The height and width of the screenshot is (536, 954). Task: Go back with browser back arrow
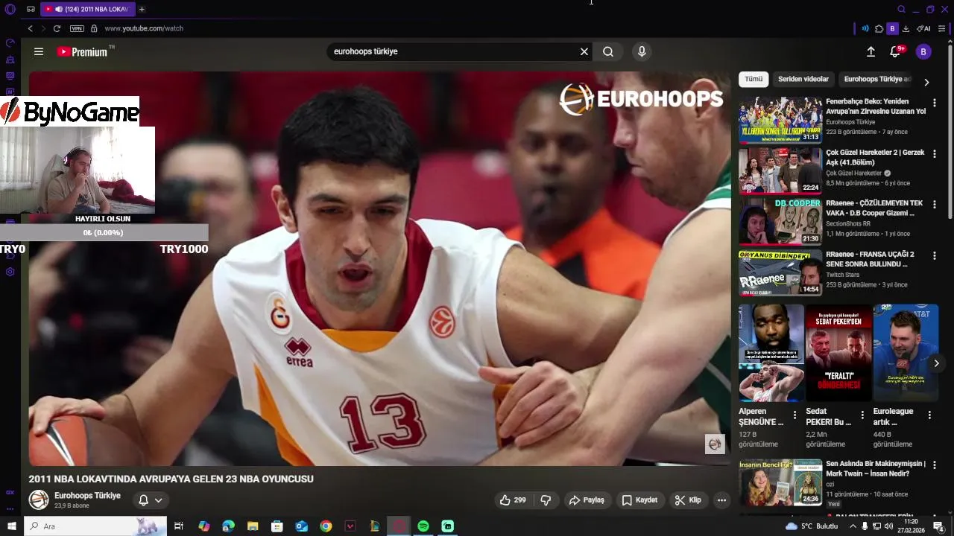pos(30,28)
